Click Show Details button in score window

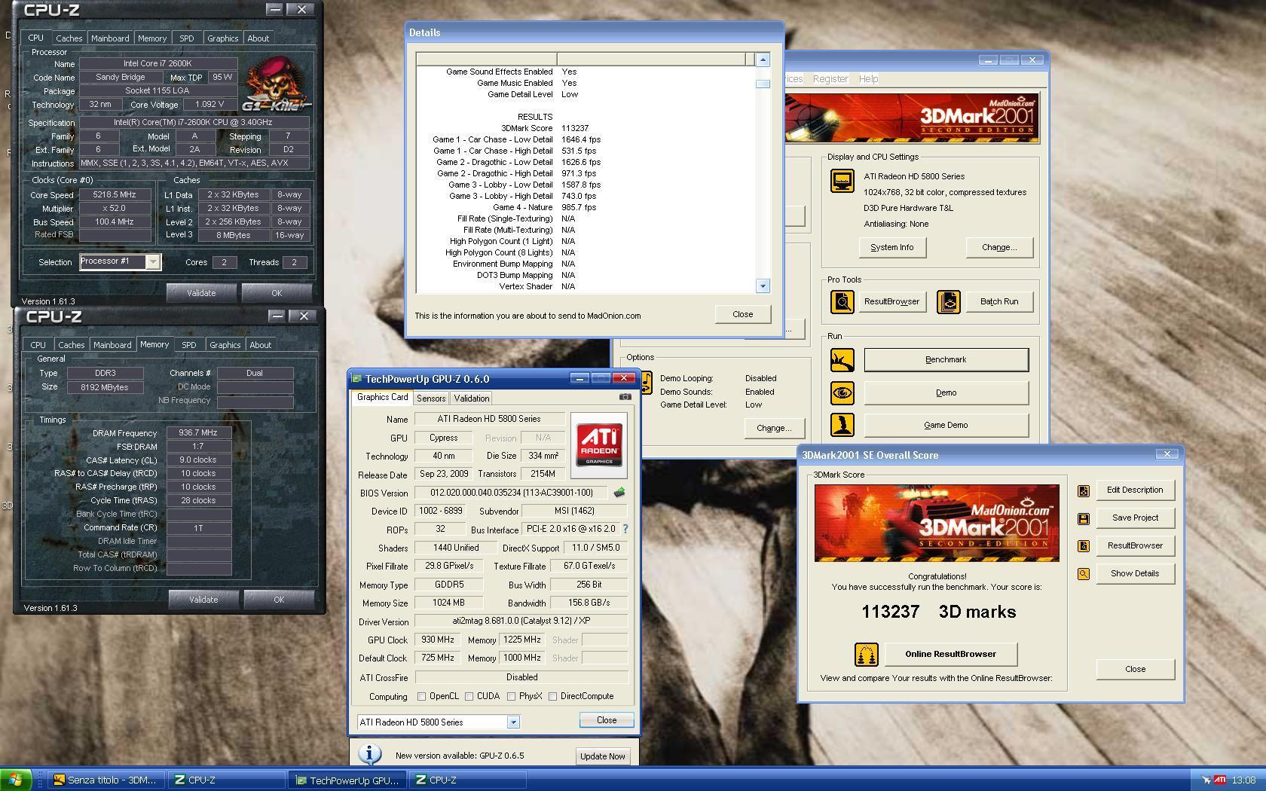click(1135, 573)
